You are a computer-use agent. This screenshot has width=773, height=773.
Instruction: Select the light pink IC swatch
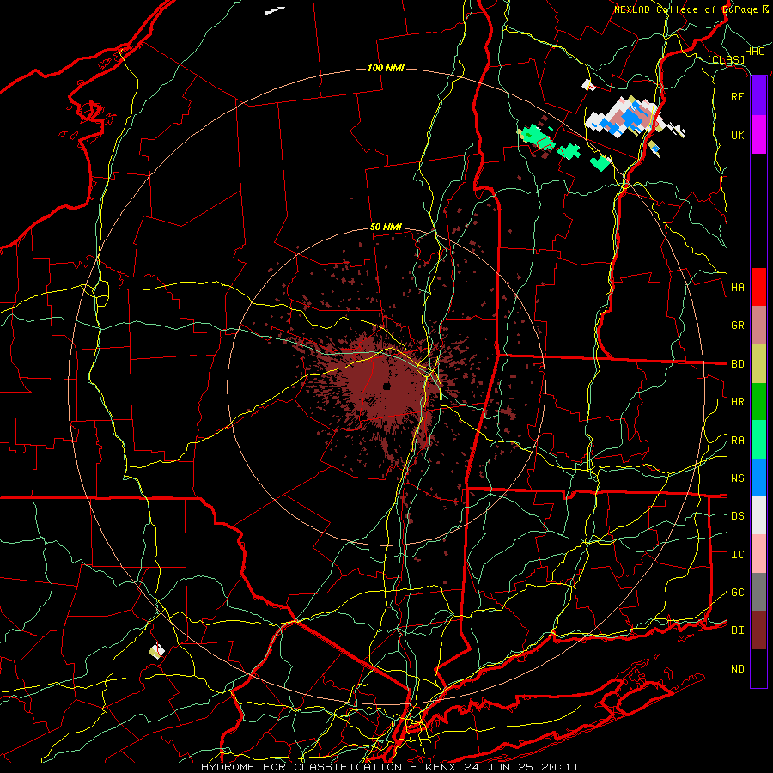tap(758, 554)
